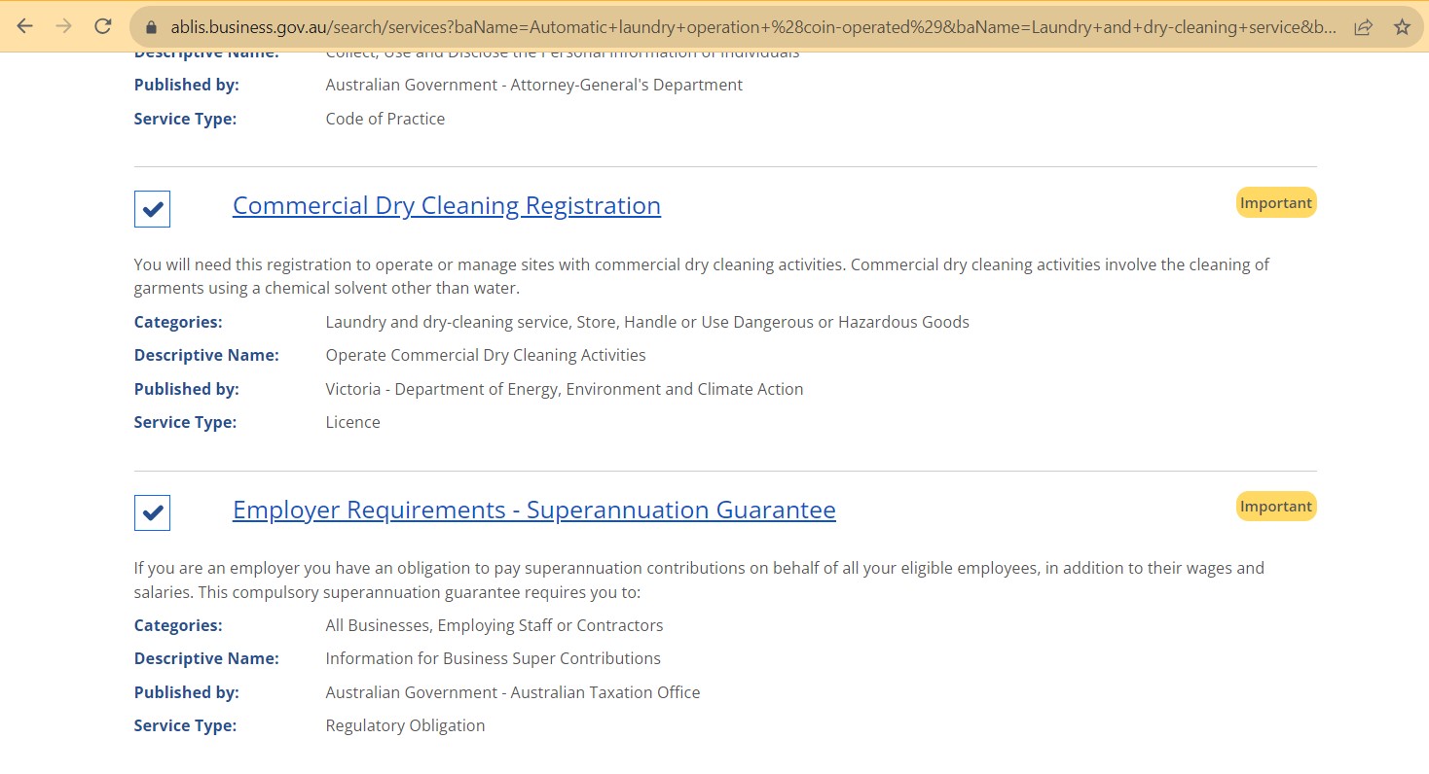Select 'Information for Business Super Contributions' text

[494, 658]
